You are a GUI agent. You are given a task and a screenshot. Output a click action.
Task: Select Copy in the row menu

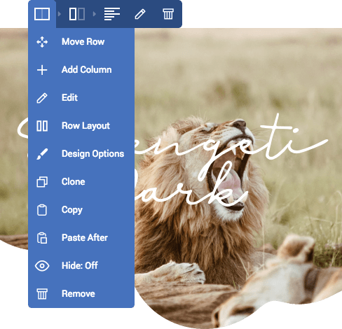point(81,210)
